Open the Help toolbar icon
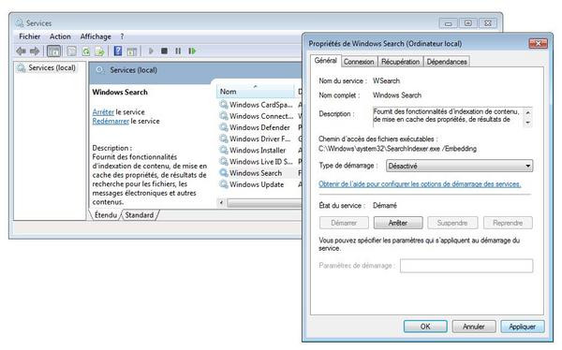The height and width of the screenshot is (350, 562). point(118,51)
